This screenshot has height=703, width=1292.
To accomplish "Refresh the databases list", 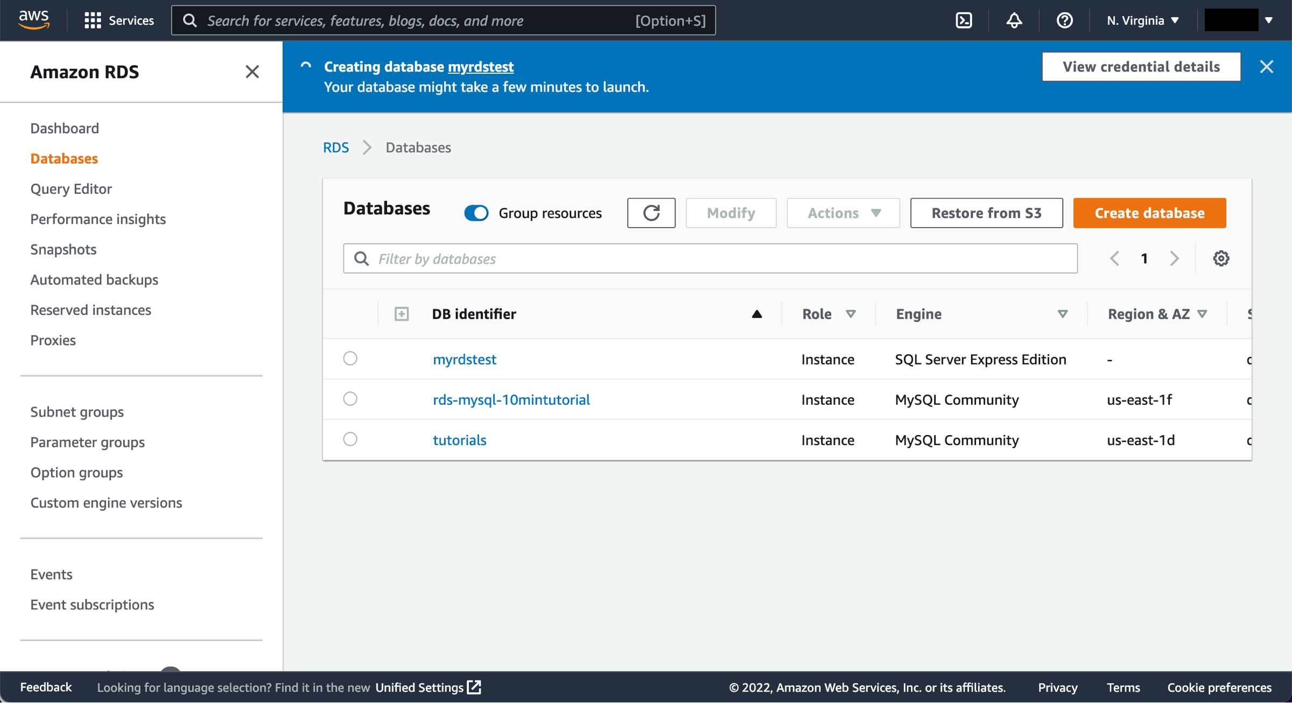I will click(651, 213).
